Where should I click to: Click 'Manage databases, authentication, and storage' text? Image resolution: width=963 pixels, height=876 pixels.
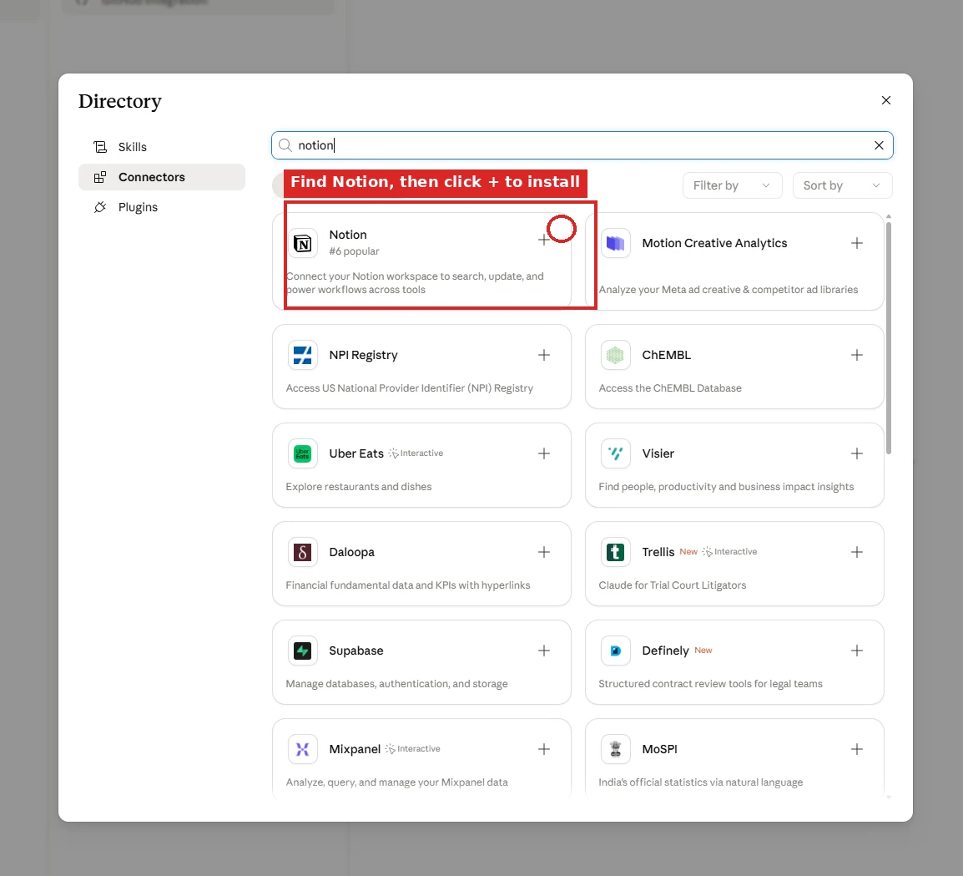(396, 684)
